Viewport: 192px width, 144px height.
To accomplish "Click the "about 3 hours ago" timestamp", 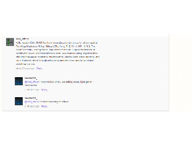I will 25,68.
